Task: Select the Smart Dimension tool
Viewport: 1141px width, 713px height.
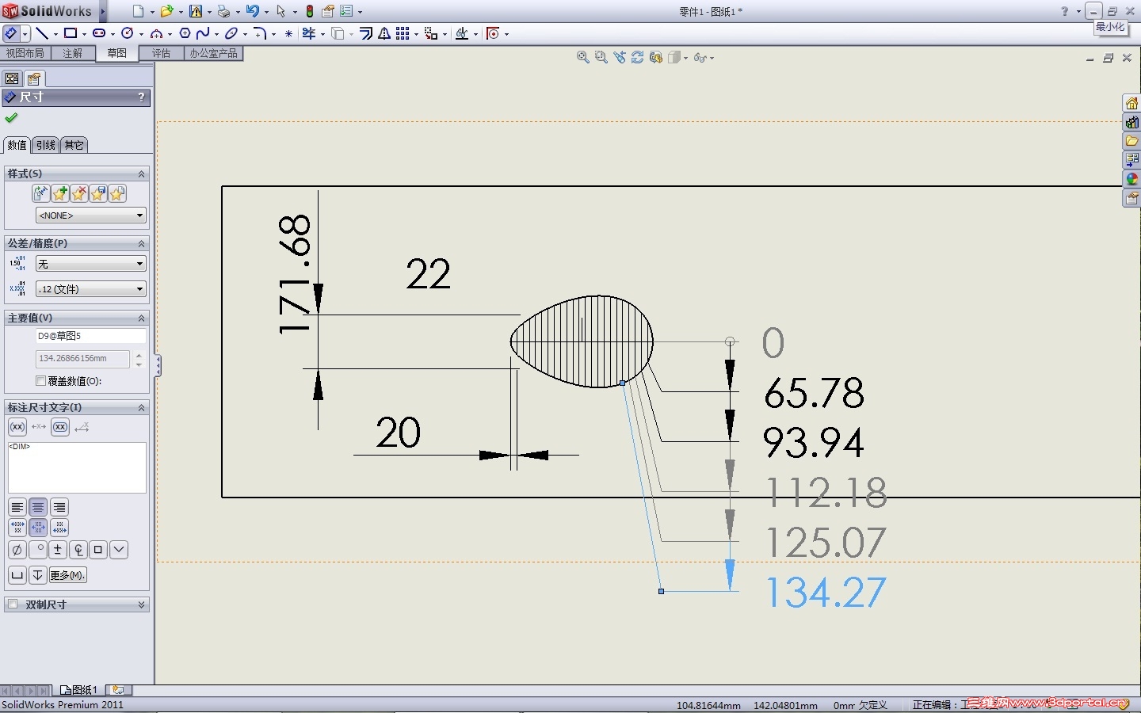Action: point(10,34)
